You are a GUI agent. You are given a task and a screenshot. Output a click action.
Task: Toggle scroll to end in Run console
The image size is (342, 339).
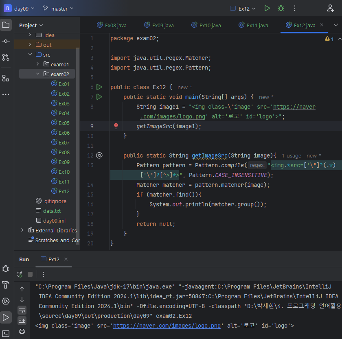22,321
